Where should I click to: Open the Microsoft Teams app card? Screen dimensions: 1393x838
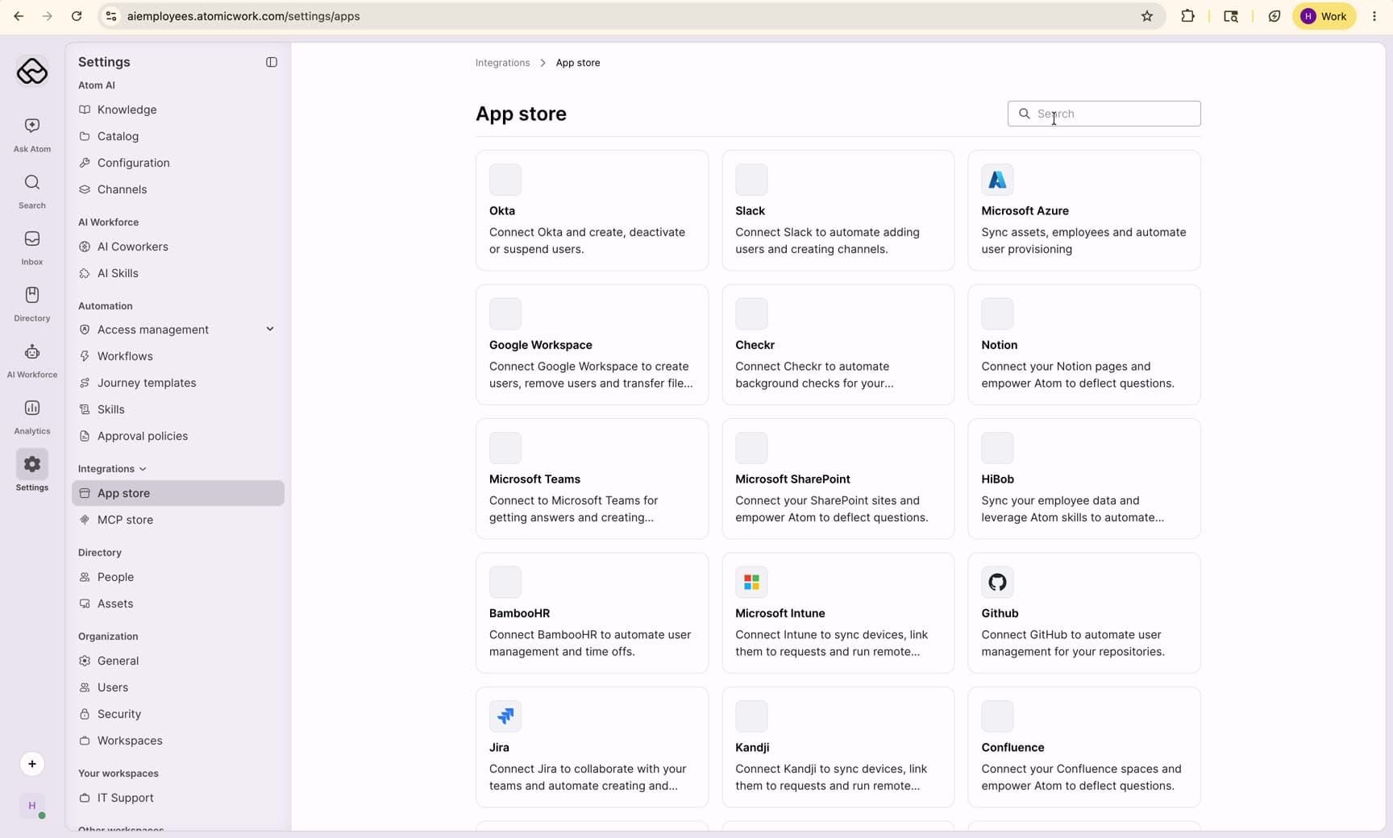(592, 479)
